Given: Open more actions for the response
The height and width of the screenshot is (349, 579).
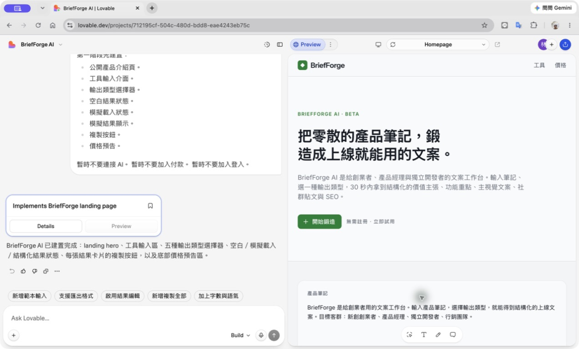Looking at the screenshot, I should 57,271.
